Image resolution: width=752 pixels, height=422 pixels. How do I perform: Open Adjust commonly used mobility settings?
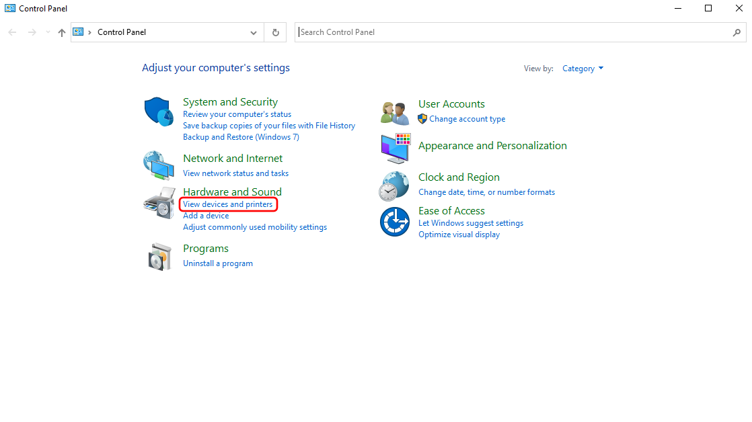255,227
